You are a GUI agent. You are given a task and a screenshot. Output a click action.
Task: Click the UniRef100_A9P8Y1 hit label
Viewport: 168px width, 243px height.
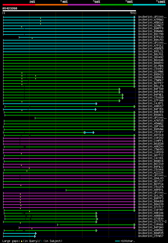click(x=151, y=190)
